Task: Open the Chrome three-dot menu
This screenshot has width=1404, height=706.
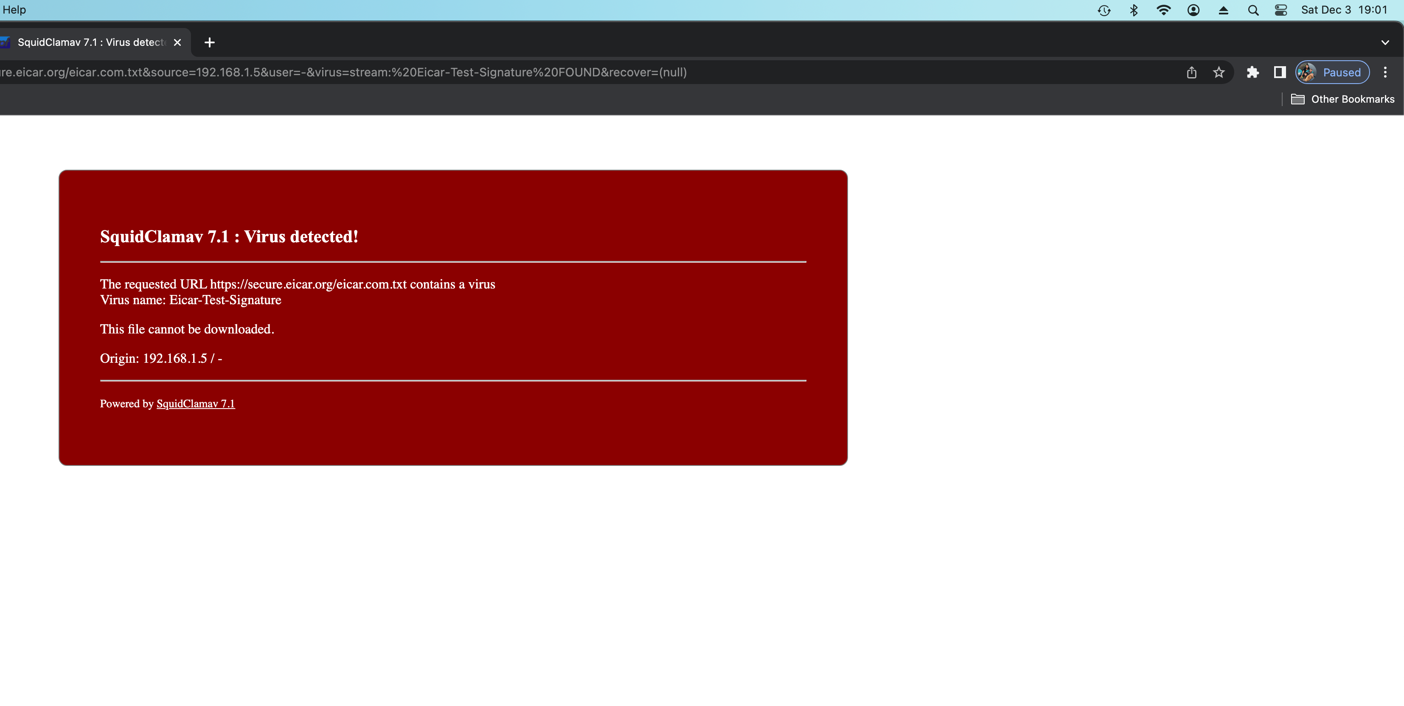Action: point(1385,73)
